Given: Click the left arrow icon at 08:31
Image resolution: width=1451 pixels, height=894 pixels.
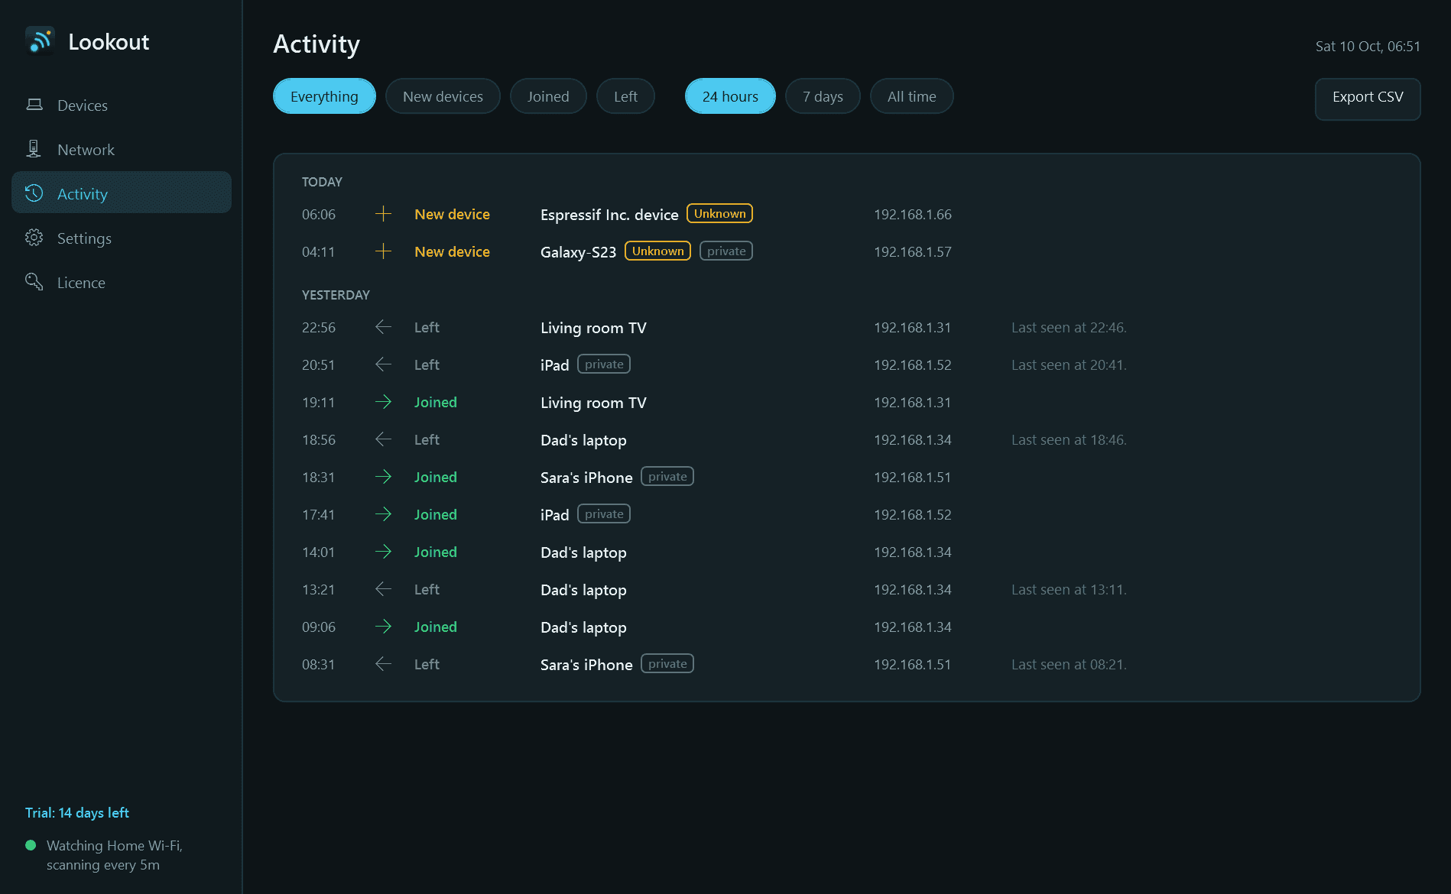Looking at the screenshot, I should (x=384, y=664).
